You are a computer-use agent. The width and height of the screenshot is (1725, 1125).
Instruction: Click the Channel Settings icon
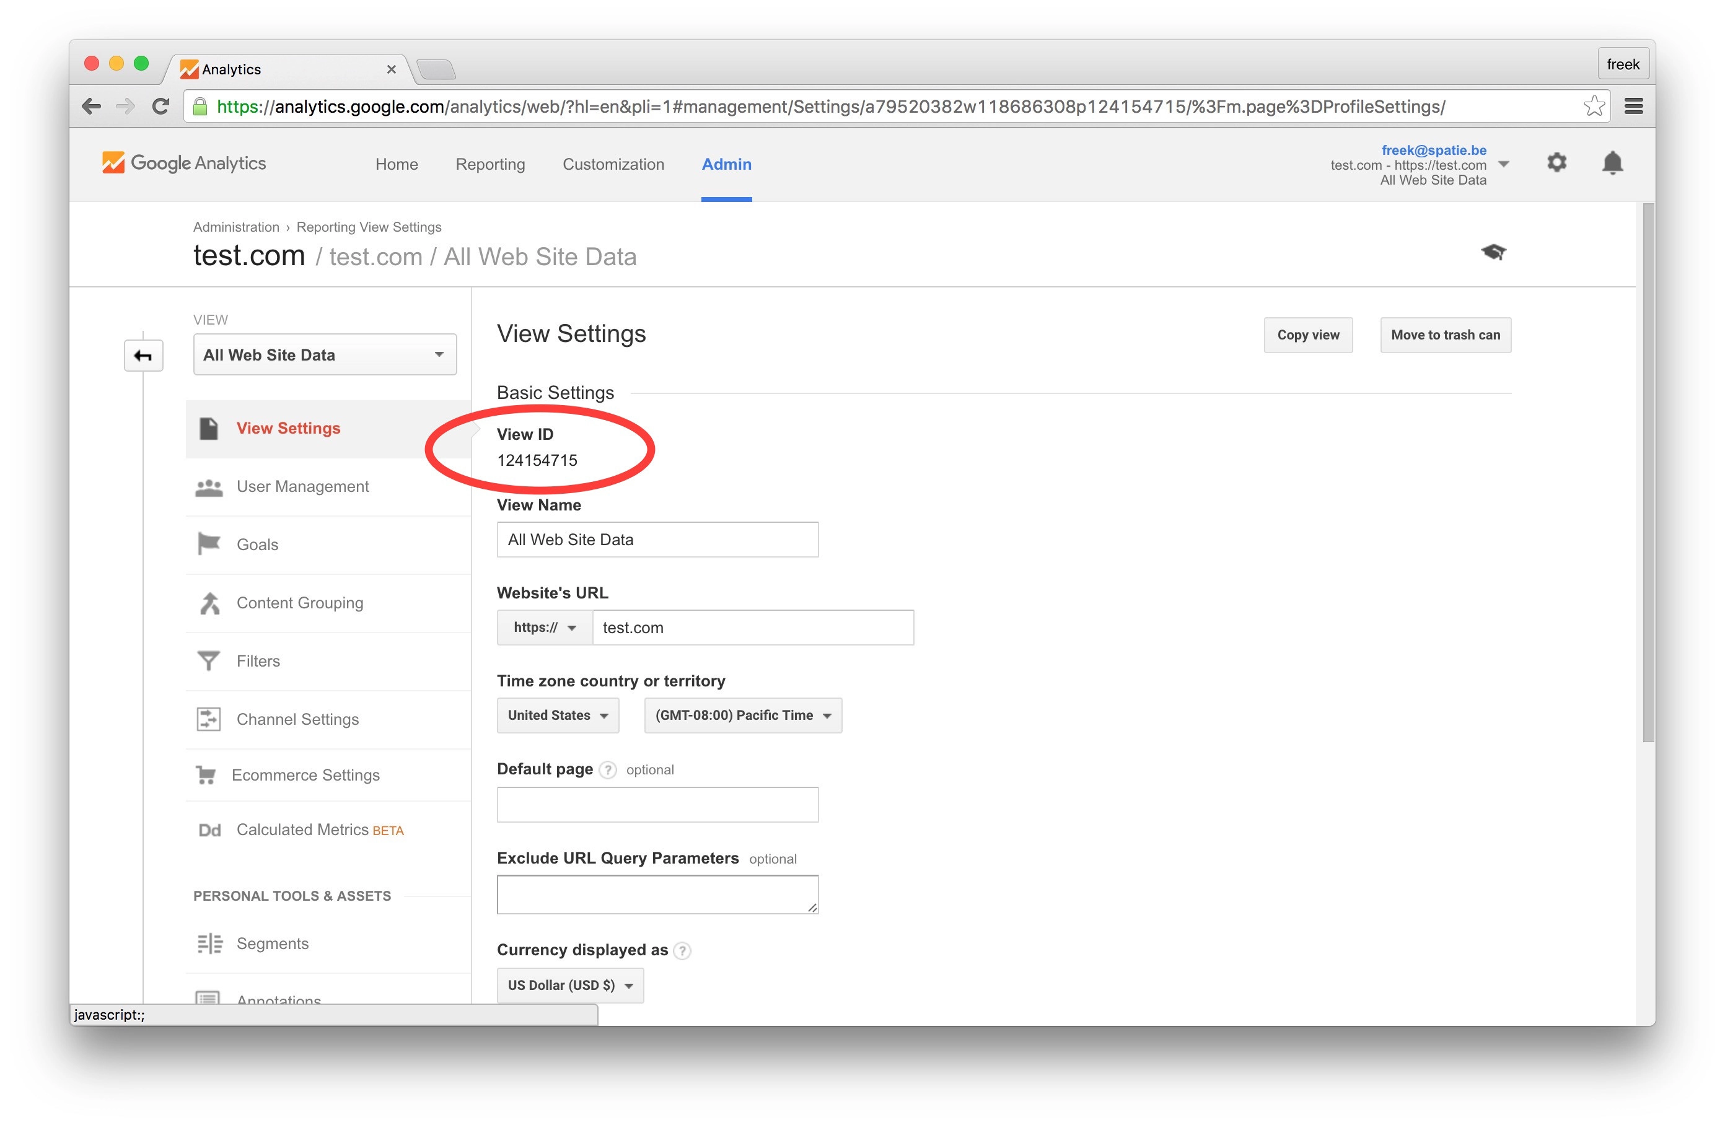click(209, 719)
